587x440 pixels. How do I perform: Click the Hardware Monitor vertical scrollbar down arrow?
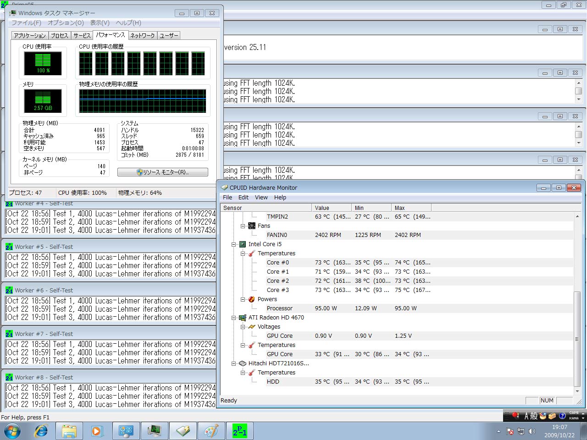[577, 391]
